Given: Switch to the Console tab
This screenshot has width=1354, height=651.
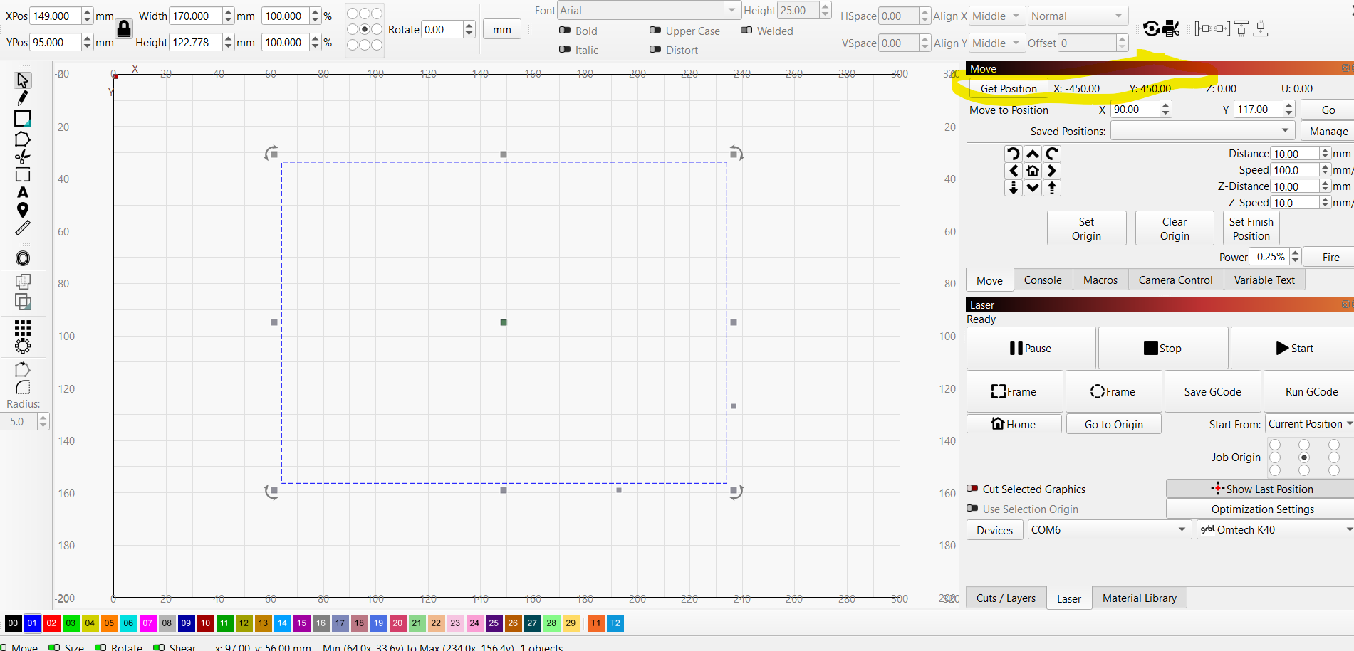Looking at the screenshot, I should click(1042, 280).
